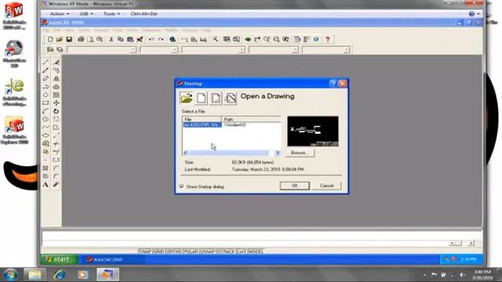Toggle OTRACK in status bar
Viewport: 502px width, 282px height.
(226, 251)
